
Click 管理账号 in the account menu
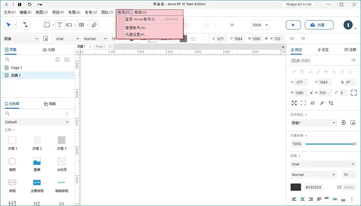(x=136, y=28)
